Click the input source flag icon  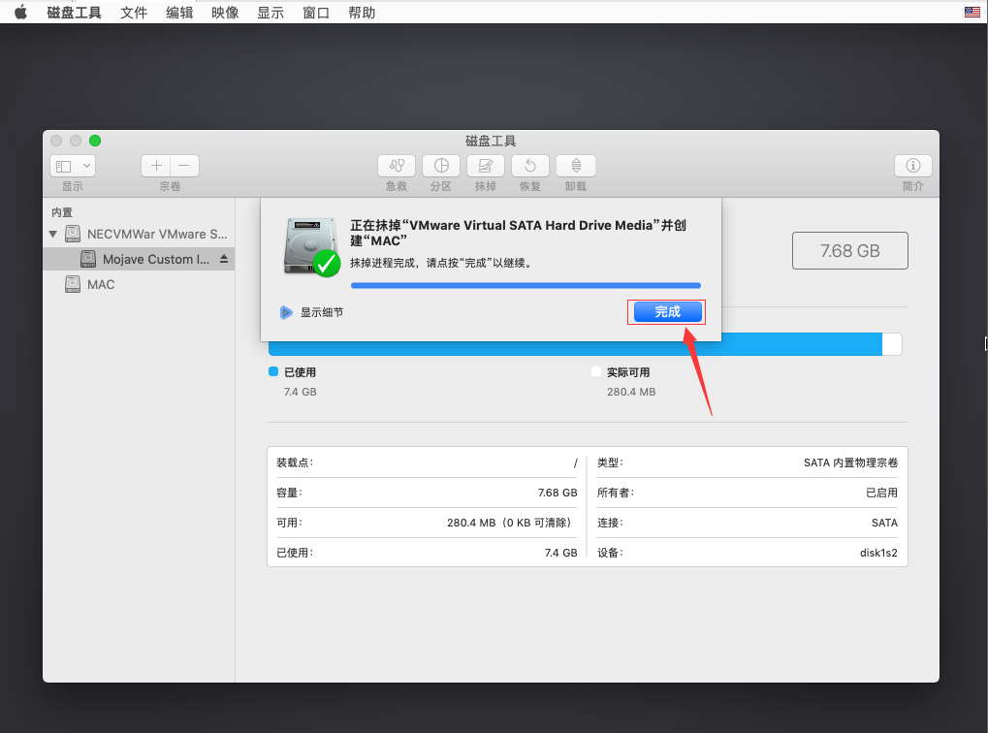[972, 13]
